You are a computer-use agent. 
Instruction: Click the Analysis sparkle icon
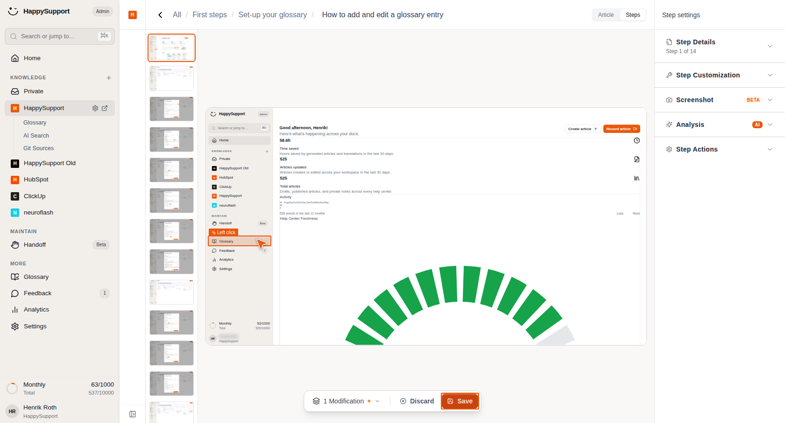point(669,125)
